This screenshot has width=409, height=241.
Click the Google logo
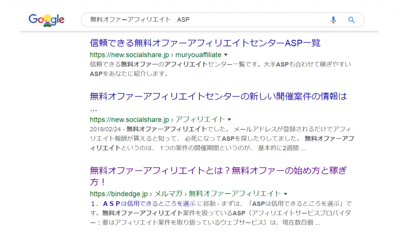click(x=46, y=20)
